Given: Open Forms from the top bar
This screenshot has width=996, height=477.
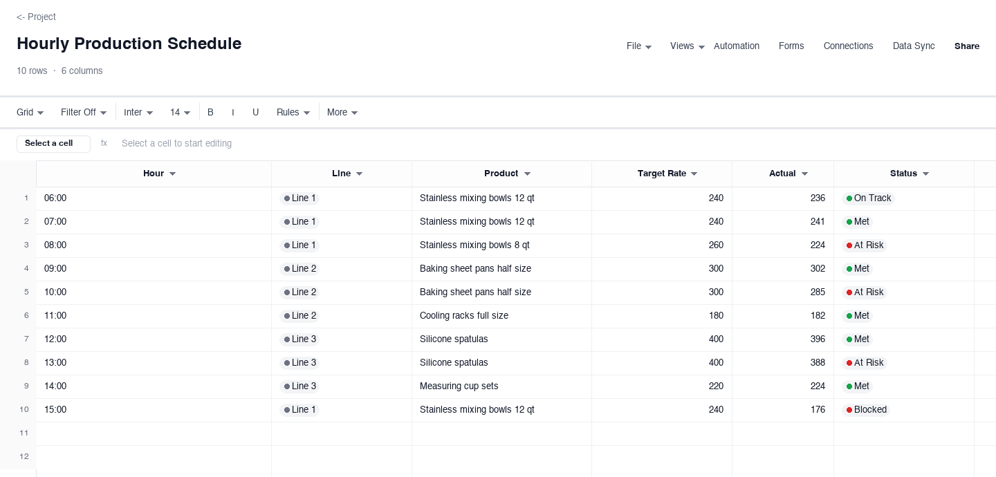Looking at the screenshot, I should tap(791, 46).
